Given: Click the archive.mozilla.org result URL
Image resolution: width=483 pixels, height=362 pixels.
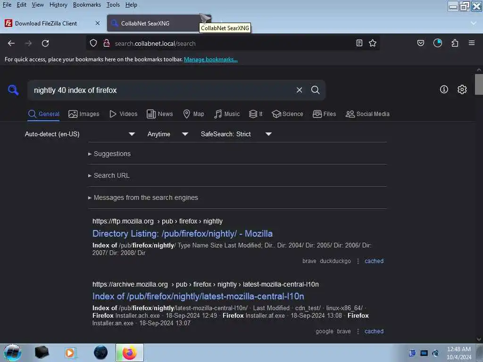Looking at the screenshot, I should click(206, 284).
